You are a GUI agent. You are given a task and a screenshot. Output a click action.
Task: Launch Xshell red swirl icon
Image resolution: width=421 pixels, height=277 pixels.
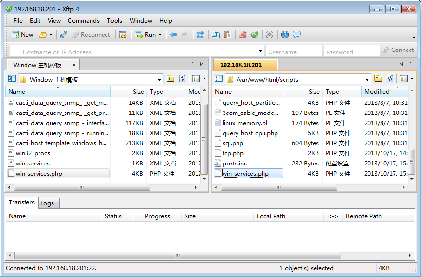[243, 35]
